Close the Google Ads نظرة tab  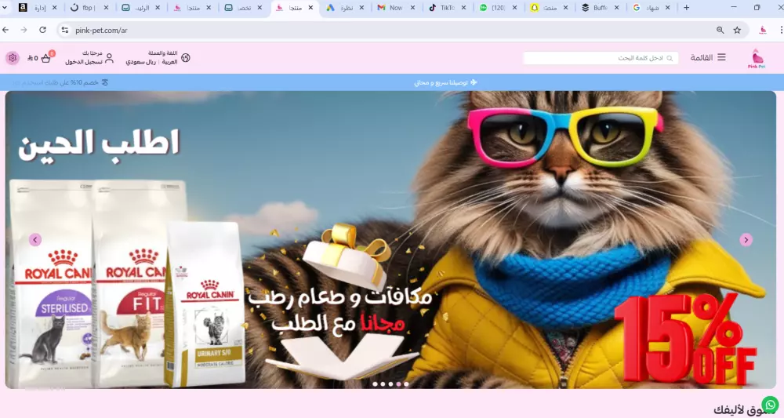(361, 8)
